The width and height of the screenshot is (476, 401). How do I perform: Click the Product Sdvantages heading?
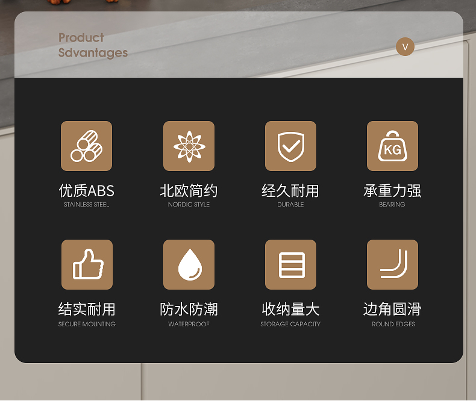click(x=93, y=45)
